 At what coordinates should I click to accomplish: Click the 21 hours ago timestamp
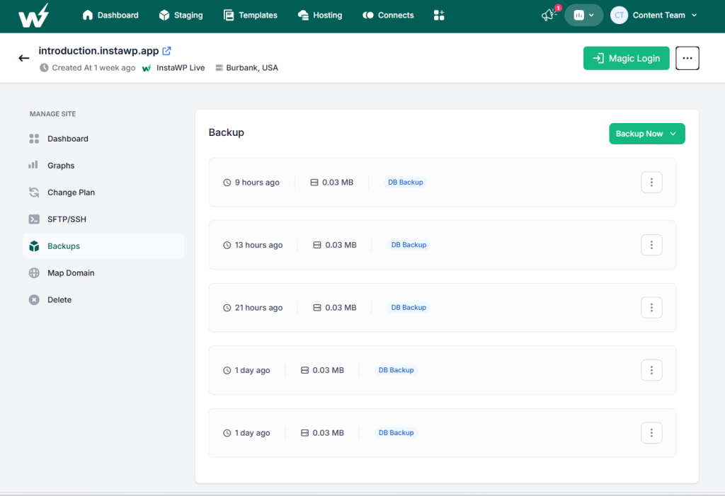[x=258, y=307]
